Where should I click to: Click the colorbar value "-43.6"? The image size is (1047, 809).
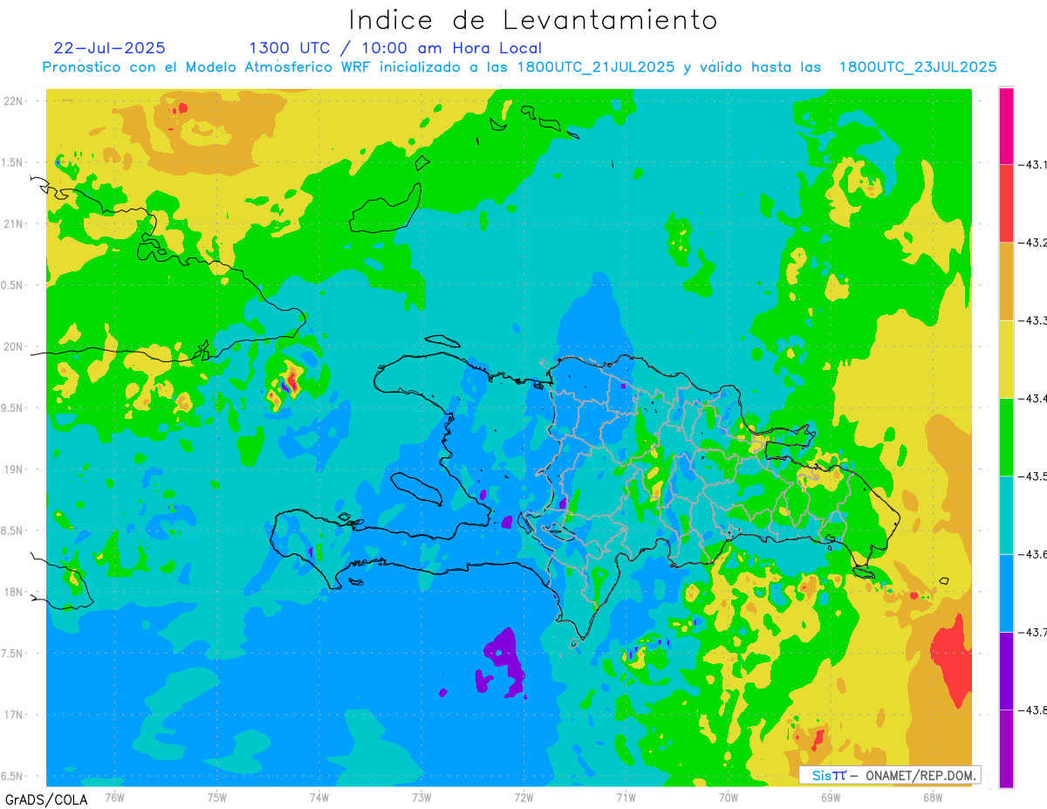coord(1033,553)
